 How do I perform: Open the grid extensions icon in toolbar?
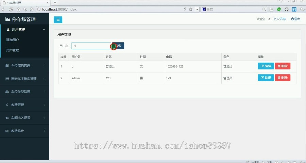[x=271, y=10]
